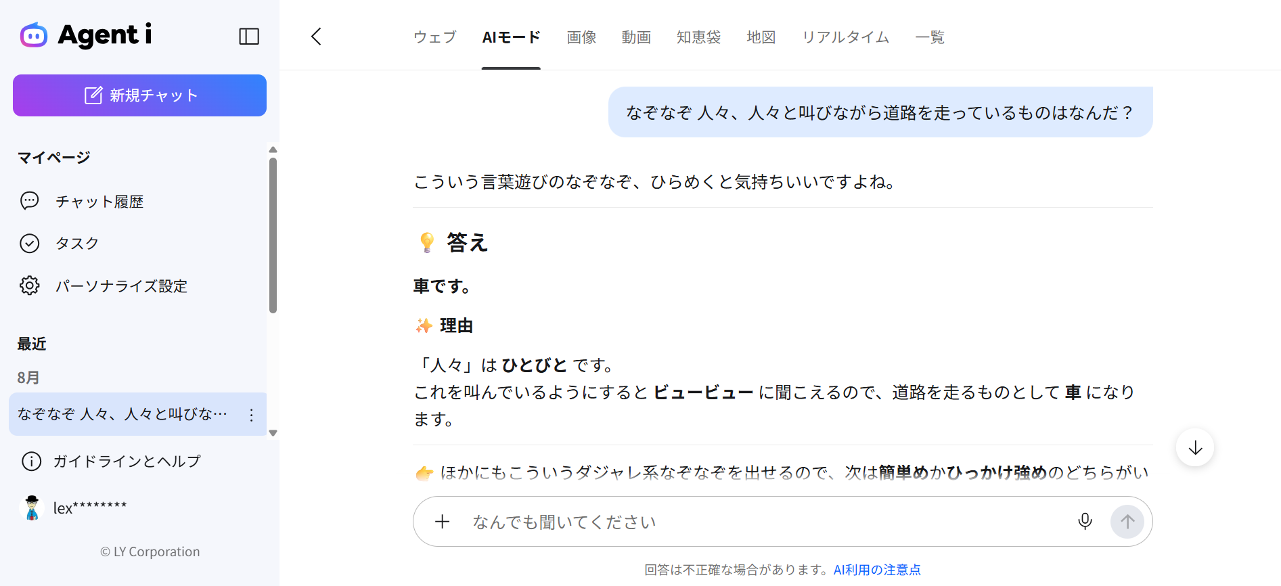The width and height of the screenshot is (1281, 586).
Task: Activate the microphone voice input
Action: 1085,522
